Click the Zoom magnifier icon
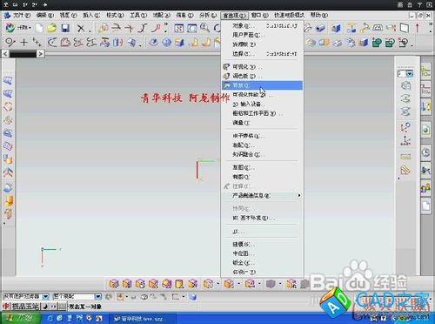Screen dimensions: 435x324 click(x=204, y=28)
